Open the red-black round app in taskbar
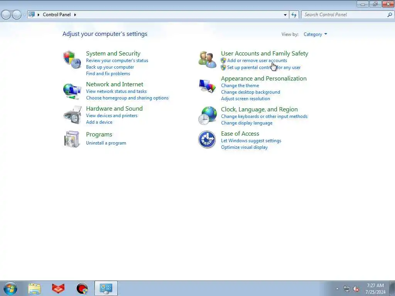 click(82, 288)
